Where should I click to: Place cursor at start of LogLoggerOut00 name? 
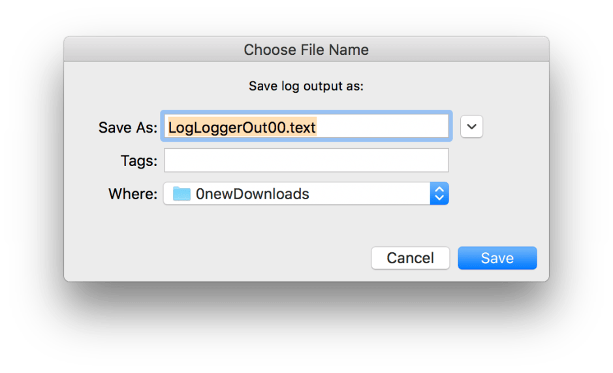coord(169,127)
